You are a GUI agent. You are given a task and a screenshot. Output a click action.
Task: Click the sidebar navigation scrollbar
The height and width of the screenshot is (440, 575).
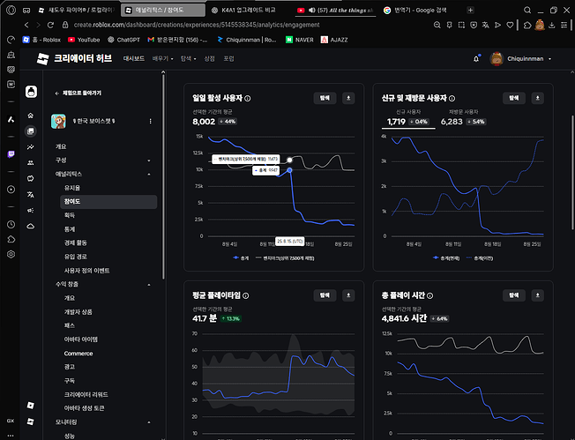click(x=163, y=176)
